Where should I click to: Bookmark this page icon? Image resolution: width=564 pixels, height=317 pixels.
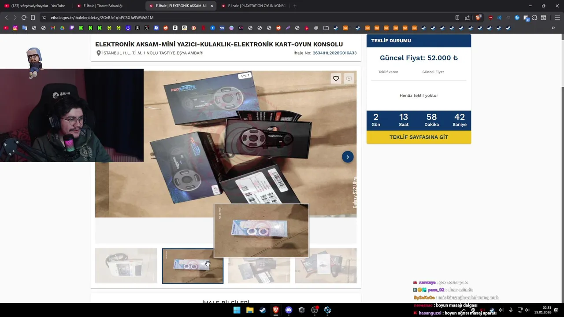click(x=33, y=18)
